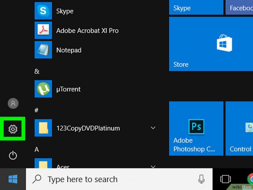Open the Facebook tile
Viewport: 253px width, 190px height.
239,7
